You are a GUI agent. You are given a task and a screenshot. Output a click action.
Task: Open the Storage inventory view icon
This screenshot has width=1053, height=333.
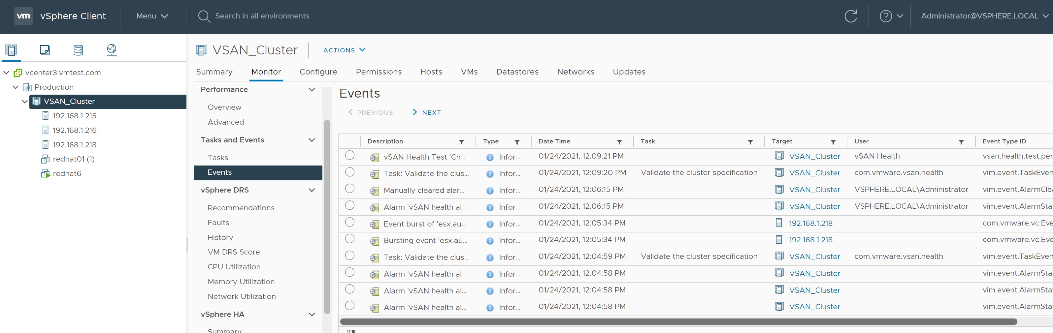tap(78, 50)
